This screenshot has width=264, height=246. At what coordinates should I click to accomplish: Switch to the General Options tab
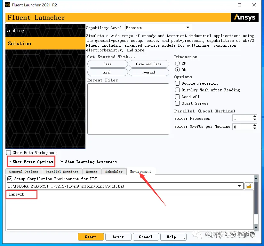24,172
